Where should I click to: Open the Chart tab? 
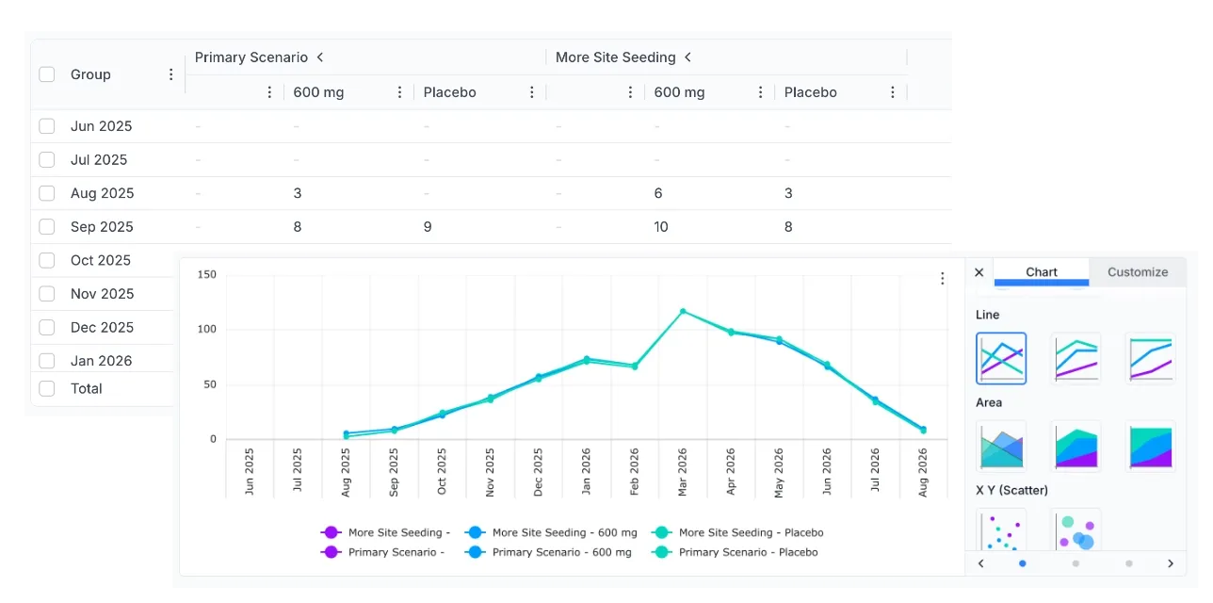point(1041,272)
